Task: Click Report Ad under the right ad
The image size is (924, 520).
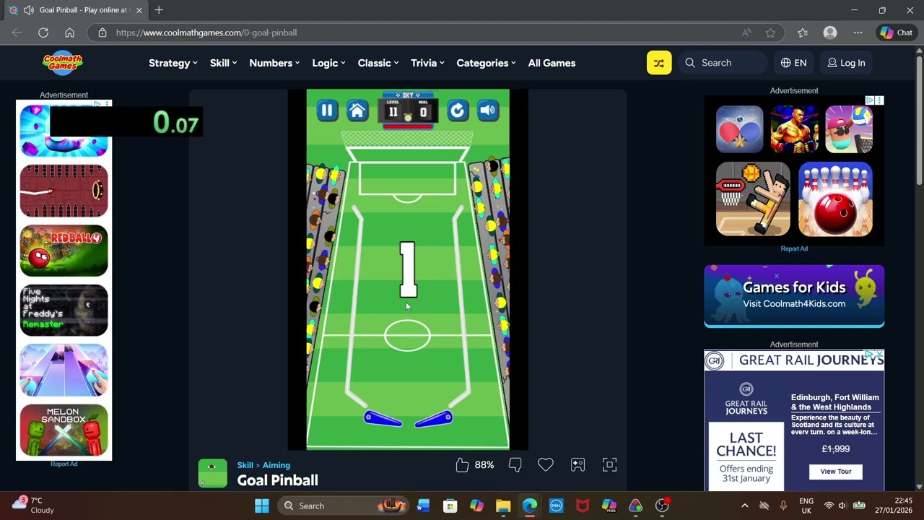Action: (794, 248)
